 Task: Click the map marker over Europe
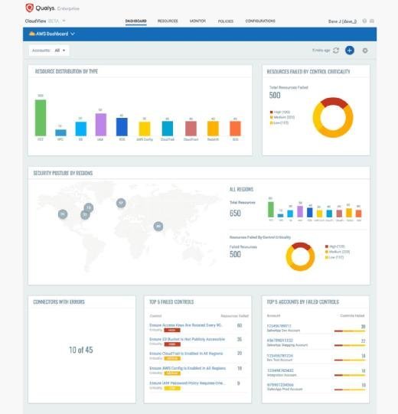(121, 203)
